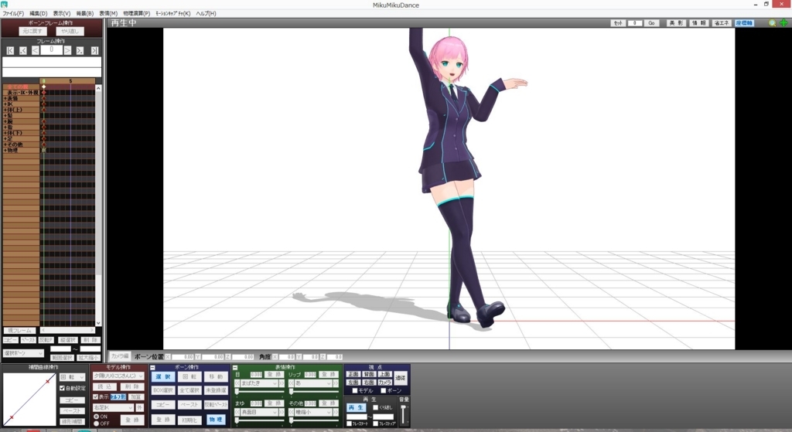Open the 真面目 eyebrow morph dropdown
The height and width of the screenshot is (432, 792).
pyautogui.click(x=259, y=413)
